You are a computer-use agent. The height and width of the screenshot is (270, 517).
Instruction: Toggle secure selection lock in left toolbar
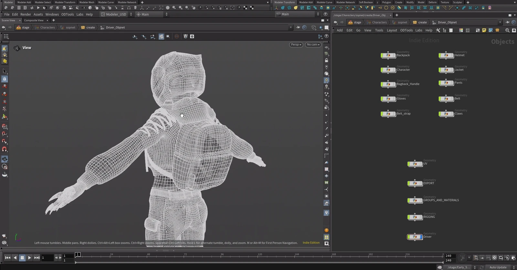pyautogui.click(x=5, y=79)
